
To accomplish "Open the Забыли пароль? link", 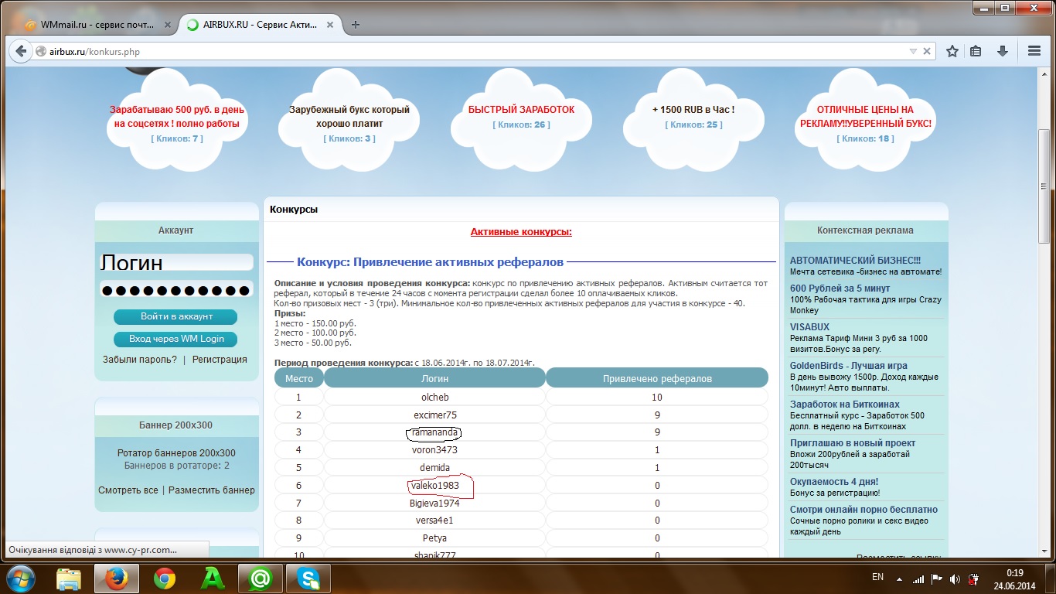I will [x=140, y=360].
